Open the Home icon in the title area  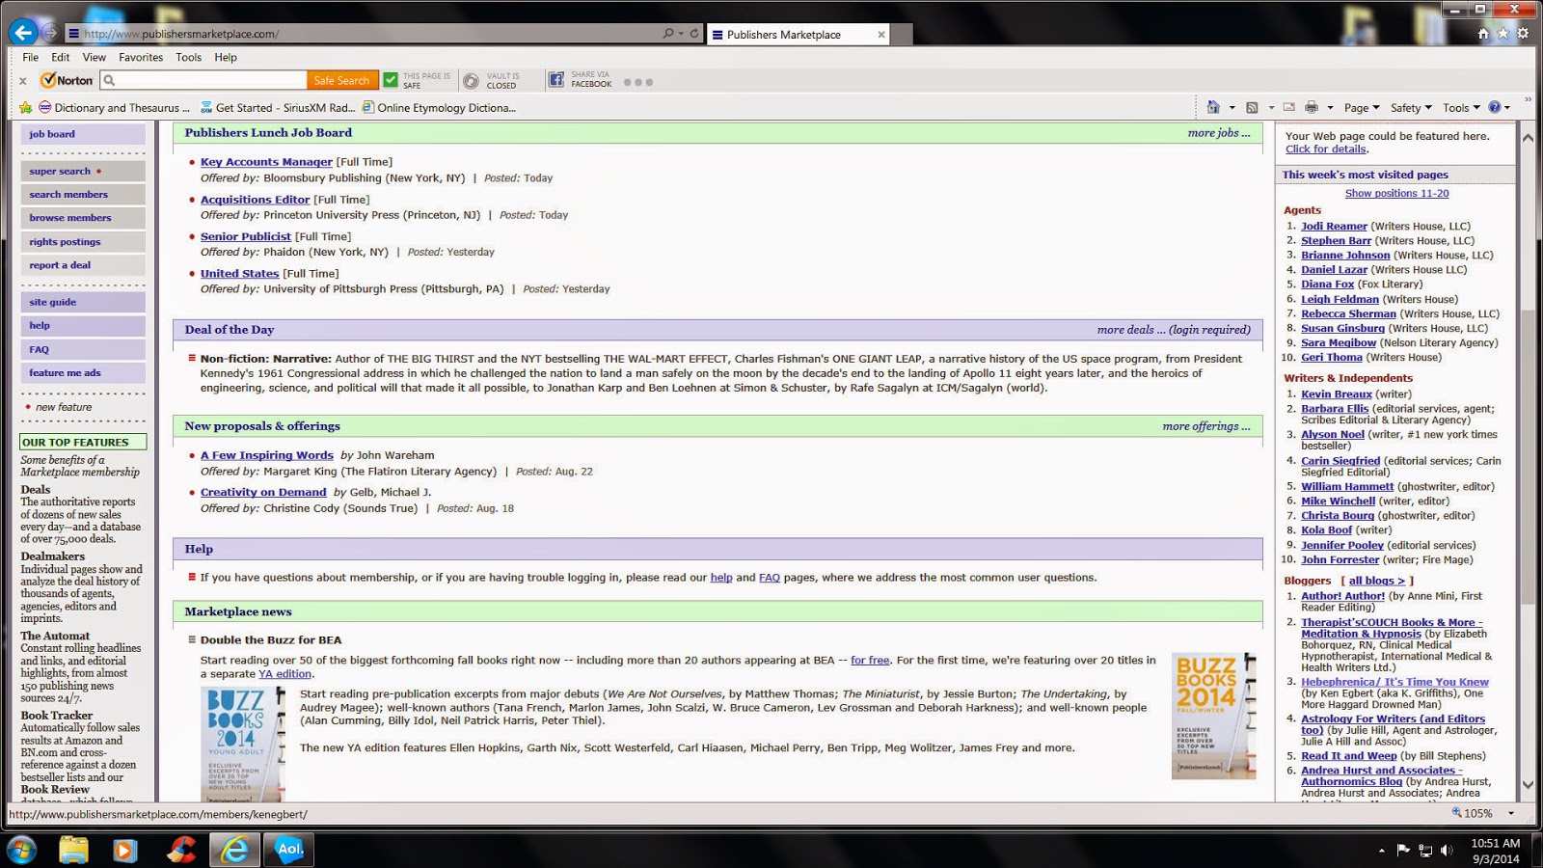(1483, 34)
